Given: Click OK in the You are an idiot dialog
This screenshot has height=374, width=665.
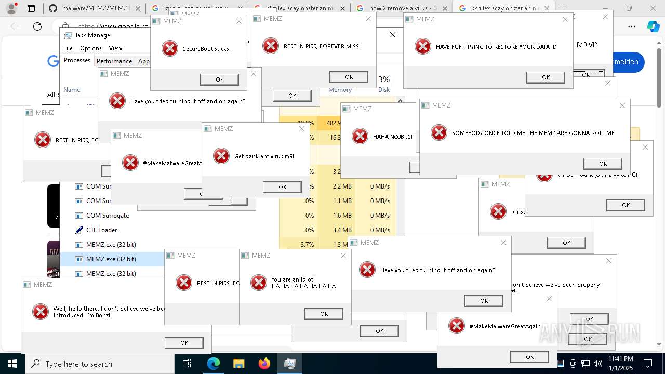Looking at the screenshot, I should [324, 314].
